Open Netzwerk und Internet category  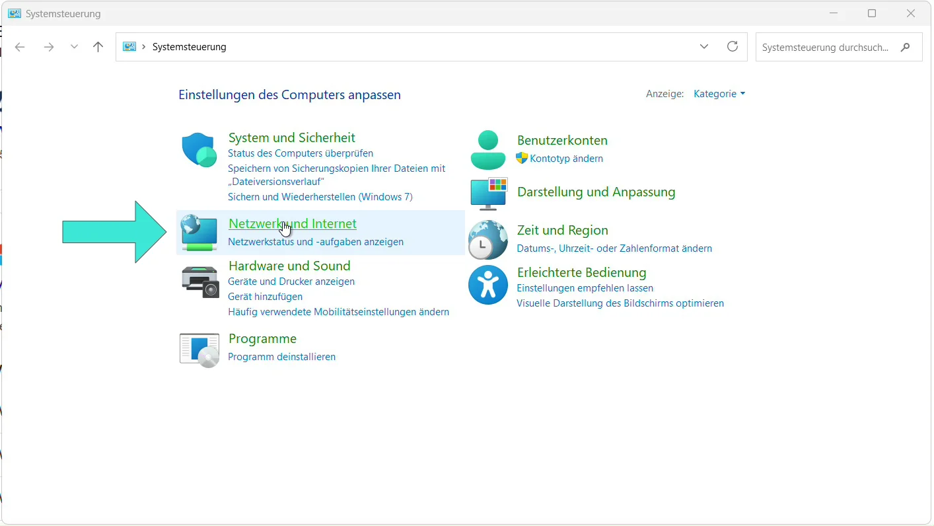(x=293, y=223)
